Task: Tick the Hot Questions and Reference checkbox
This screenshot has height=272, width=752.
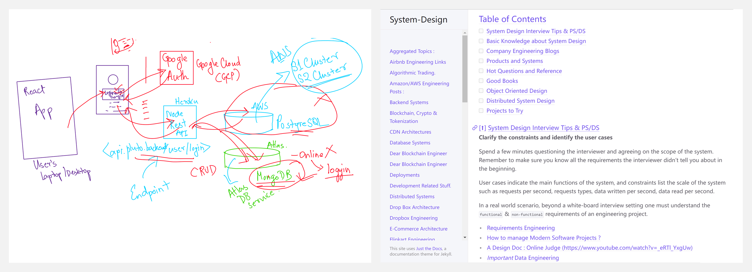Action: (481, 71)
